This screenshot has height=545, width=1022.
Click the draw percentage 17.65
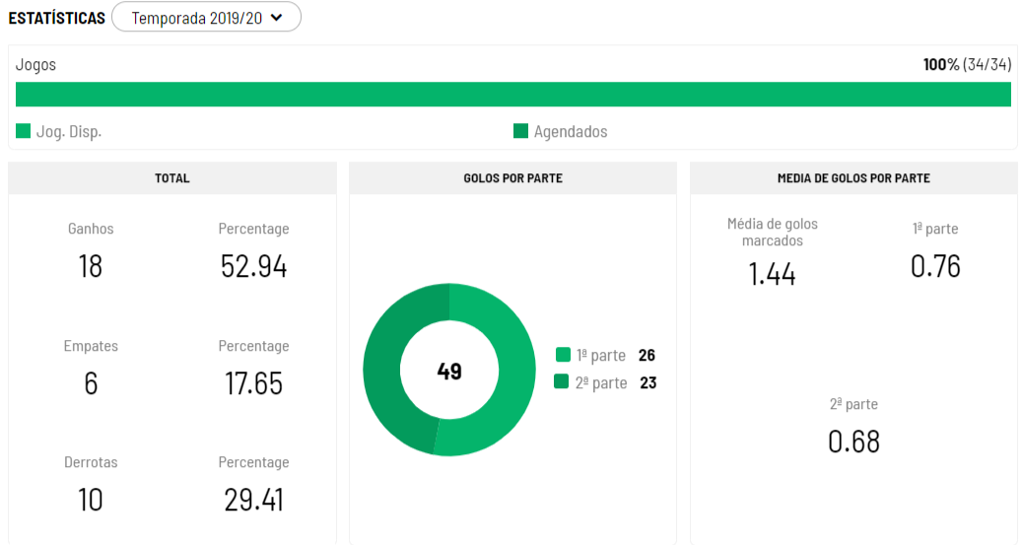(253, 383)
